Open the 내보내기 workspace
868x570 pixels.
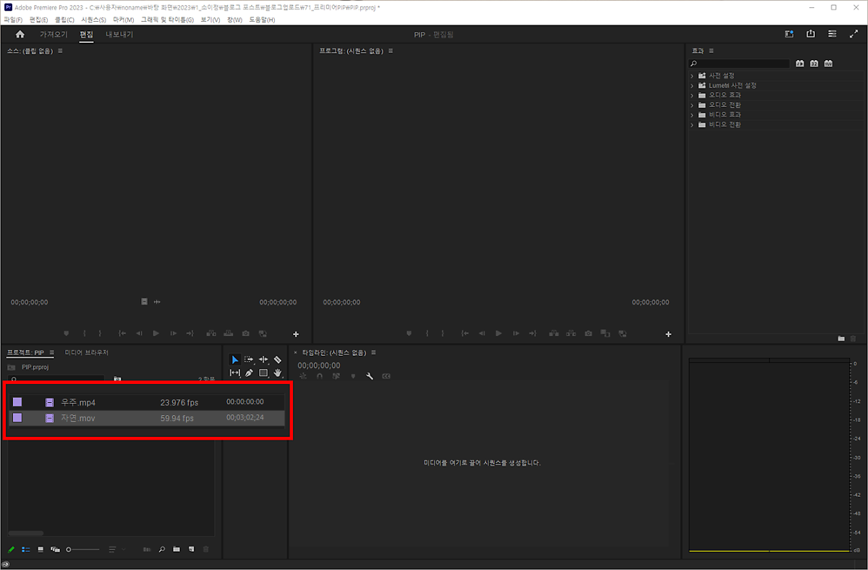point(119,34)
